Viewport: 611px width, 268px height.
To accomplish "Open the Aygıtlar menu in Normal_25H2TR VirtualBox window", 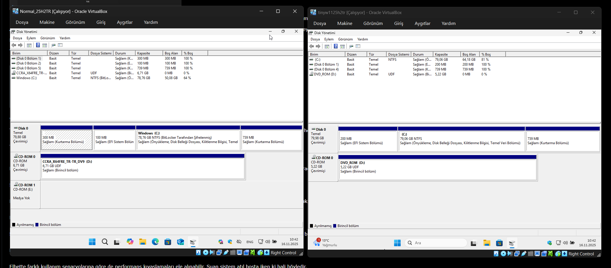I will pyautogui.click(x=125, y=22).
